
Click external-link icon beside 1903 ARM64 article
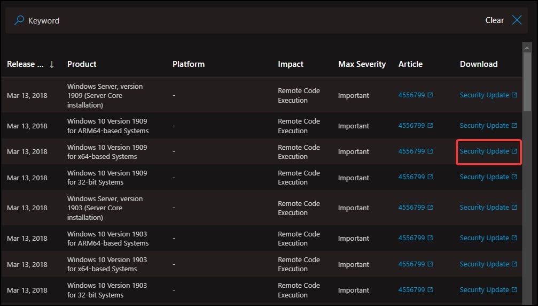[x=430, y=238]
